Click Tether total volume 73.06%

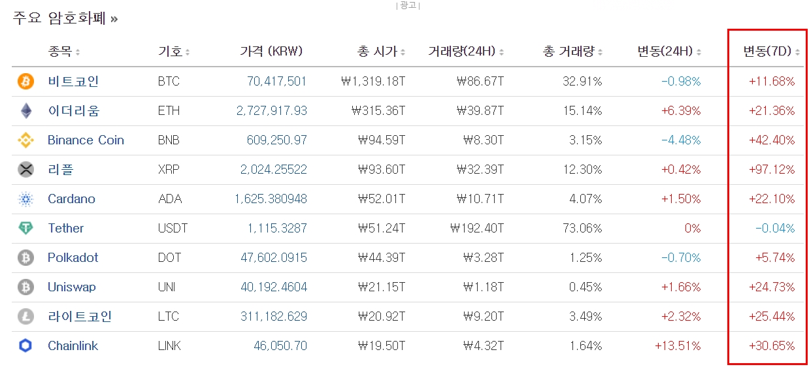coord(582,229)
